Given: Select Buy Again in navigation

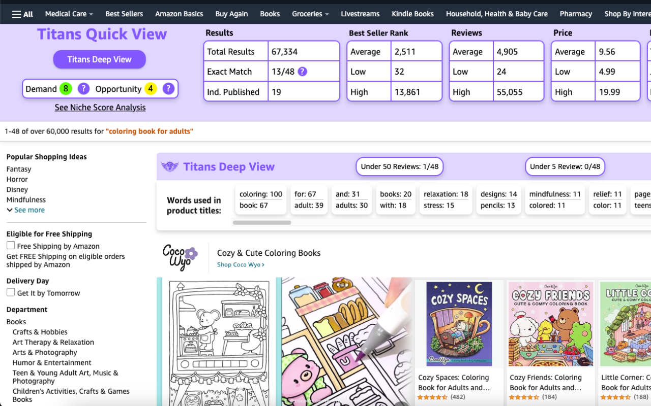Looking at the screenshot, I should [x=231, y=14].
